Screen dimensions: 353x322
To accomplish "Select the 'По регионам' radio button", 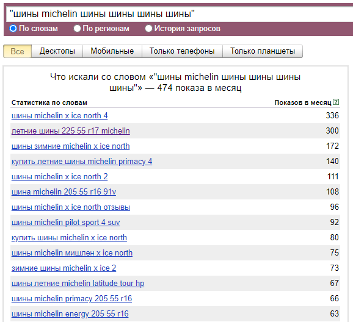I will click(77, 29).
